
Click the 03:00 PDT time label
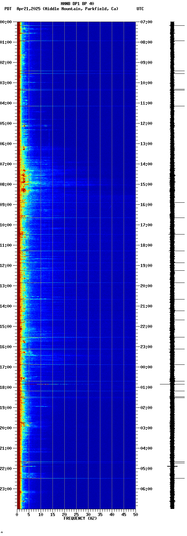[x=6, y=83]
